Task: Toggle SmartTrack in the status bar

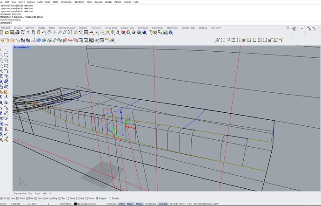Action: tap(150, 204)
